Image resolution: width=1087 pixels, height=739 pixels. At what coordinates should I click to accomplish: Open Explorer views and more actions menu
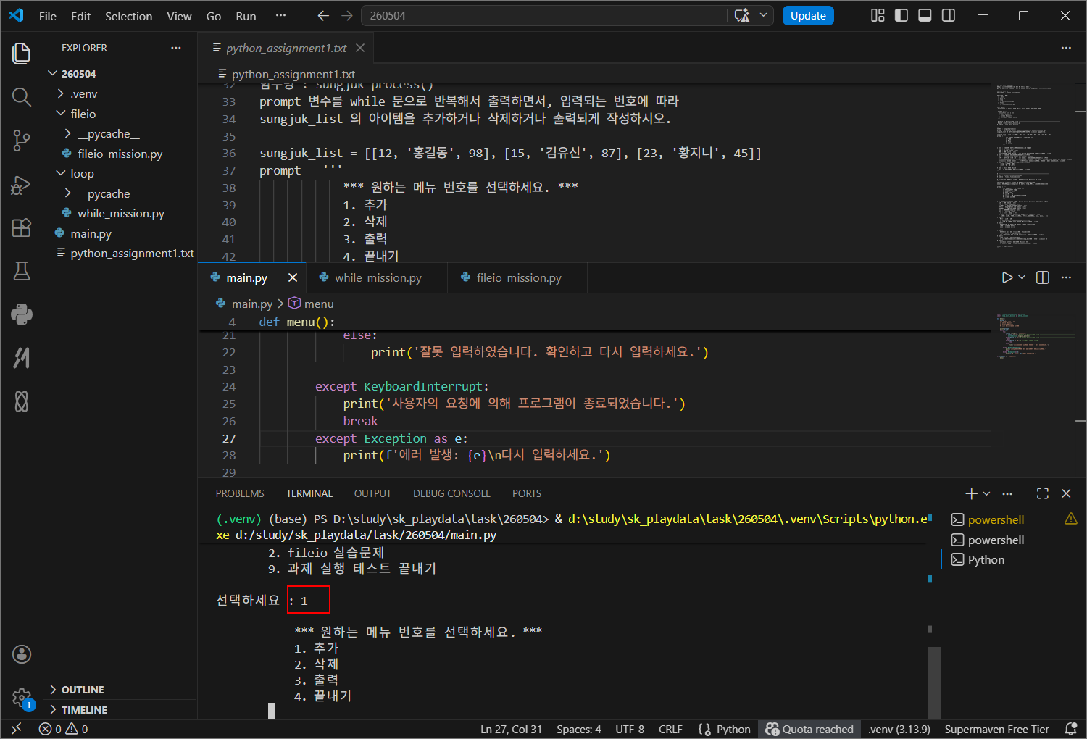tap(176, 48)
